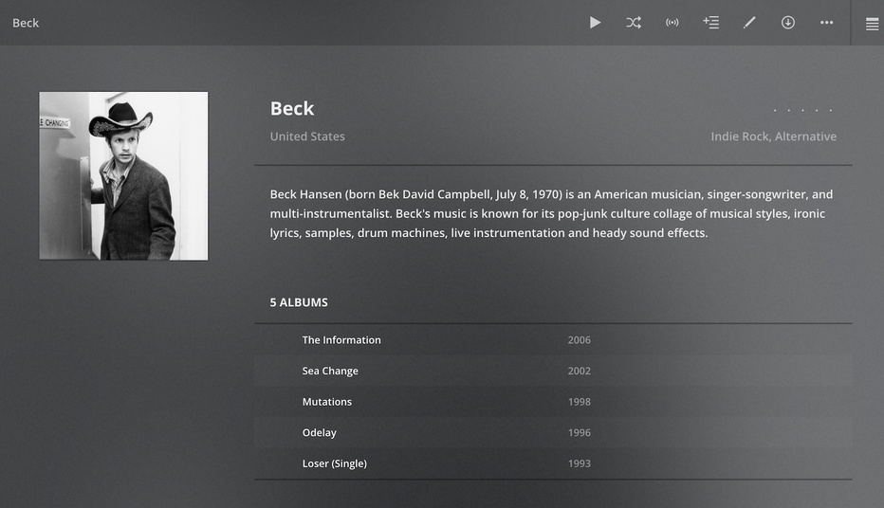Click the Indie Rock, Alternative genre text
Screen dimensions: 884x508
(x=773, y=136)
